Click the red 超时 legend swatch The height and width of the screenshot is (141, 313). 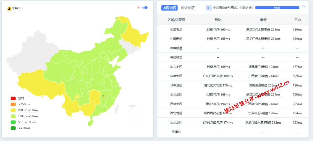[x=13, y=98]
